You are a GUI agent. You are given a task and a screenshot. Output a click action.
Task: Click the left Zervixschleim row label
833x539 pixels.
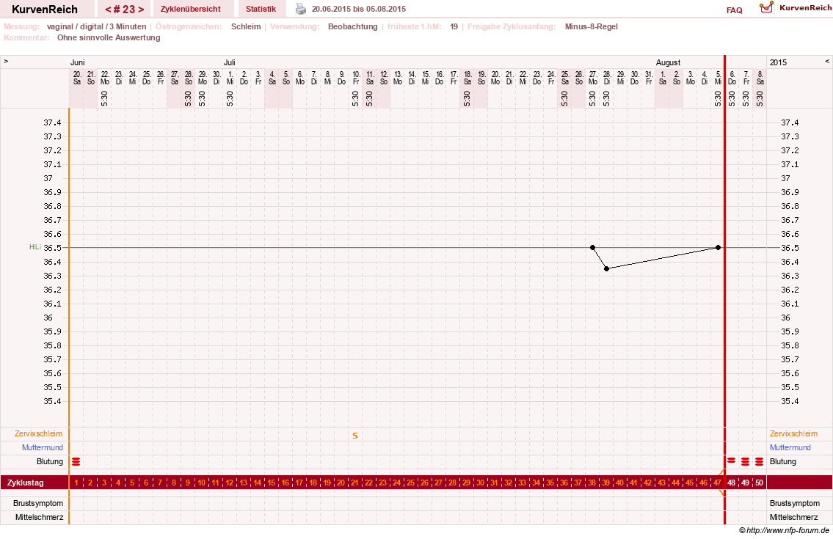(x=38, y=434)
